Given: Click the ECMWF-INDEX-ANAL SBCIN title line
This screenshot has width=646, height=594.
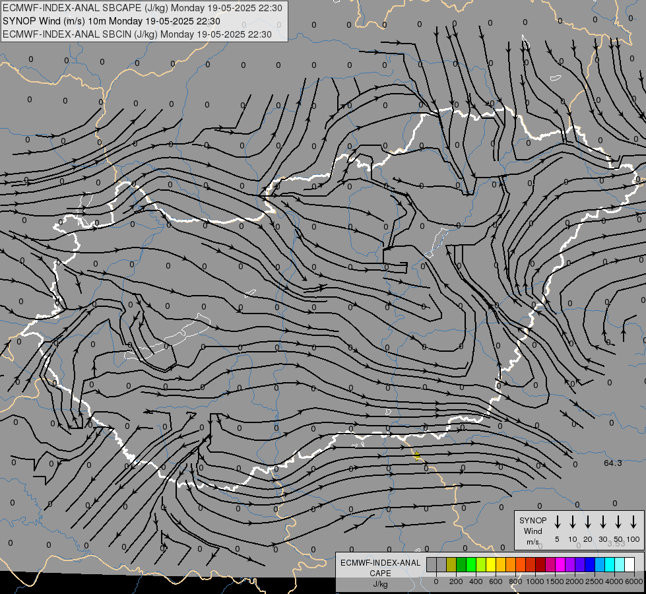Looking at the screenshot, I should click(137, 34).
